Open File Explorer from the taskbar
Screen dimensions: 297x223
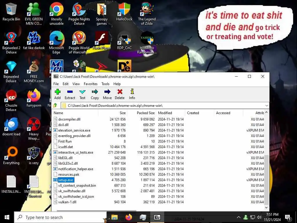(114, 217)
